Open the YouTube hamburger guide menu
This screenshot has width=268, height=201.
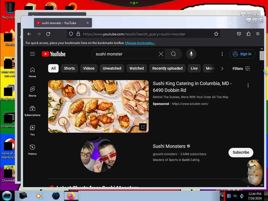coord(32,54)
